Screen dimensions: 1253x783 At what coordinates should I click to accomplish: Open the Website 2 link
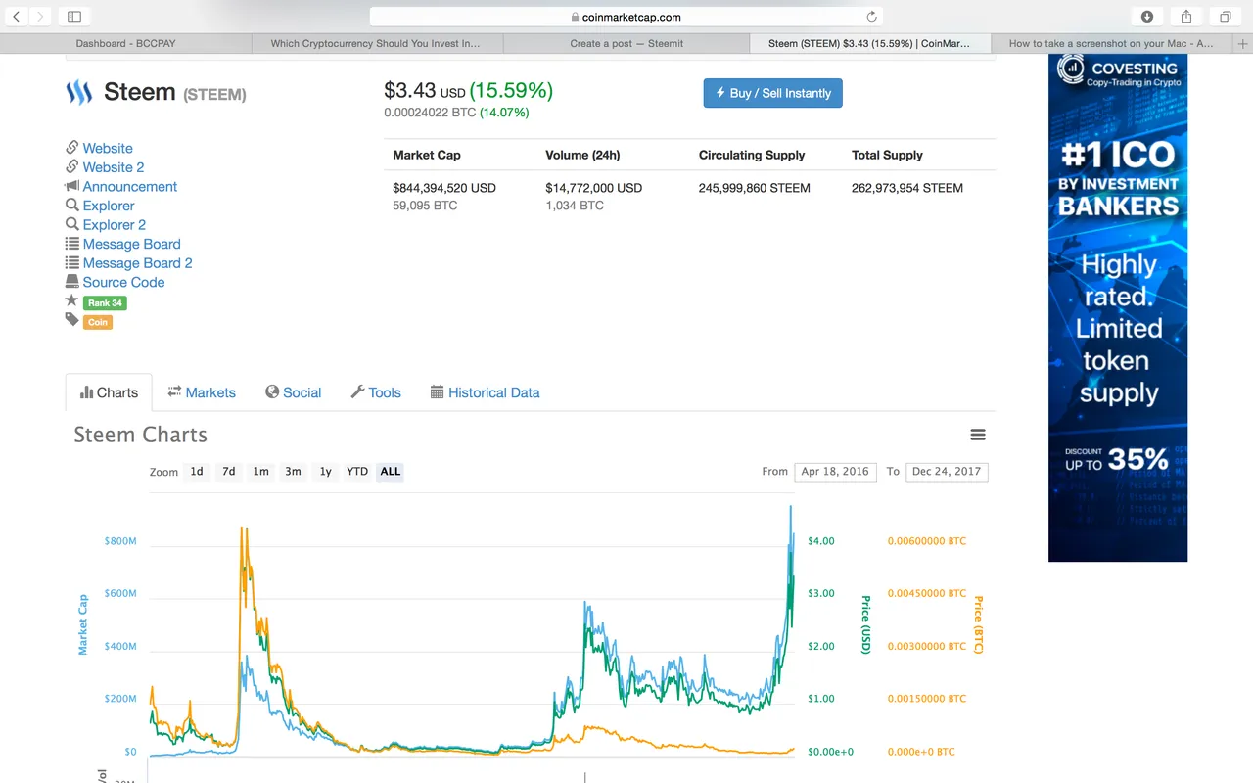(x=114, y=167)
